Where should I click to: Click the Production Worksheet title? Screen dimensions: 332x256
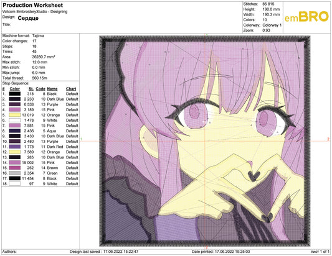(x=32, y=5)
